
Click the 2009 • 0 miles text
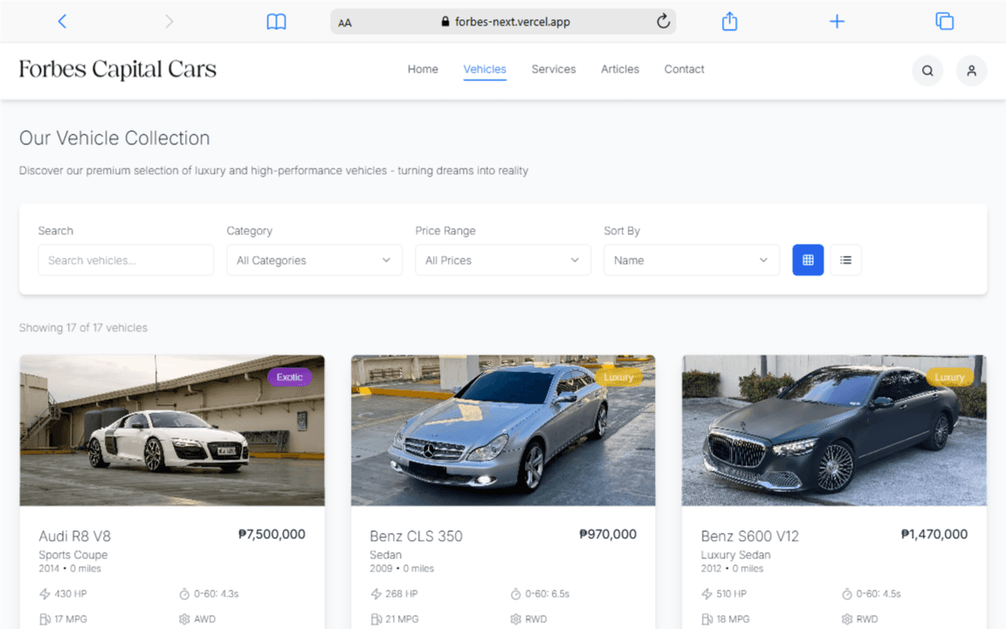402,569
